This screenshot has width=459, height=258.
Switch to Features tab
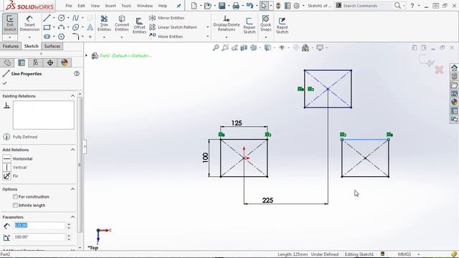point(11,46)
